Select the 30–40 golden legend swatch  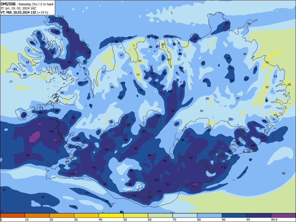point(86,215)
